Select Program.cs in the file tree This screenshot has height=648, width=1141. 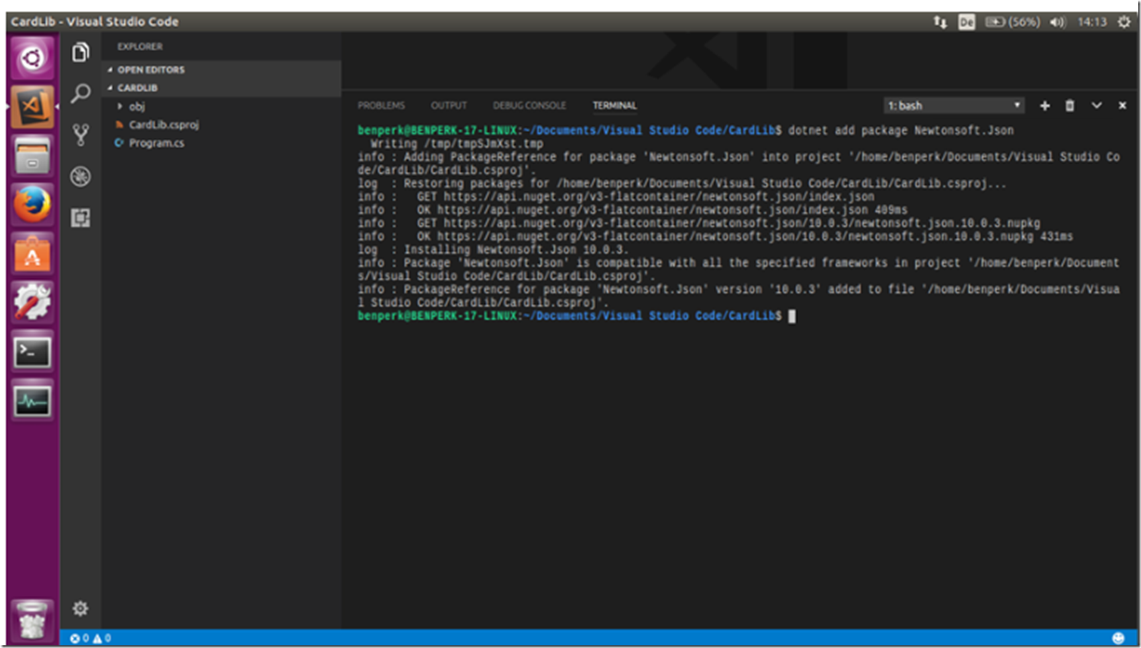pos(157,142)
